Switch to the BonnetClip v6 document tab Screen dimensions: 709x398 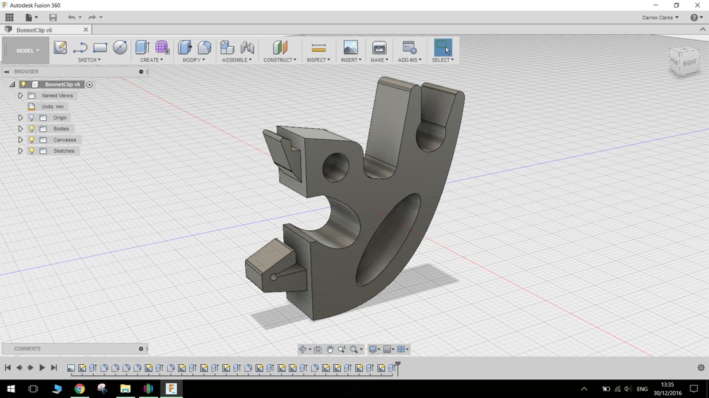tap(35, 30)
